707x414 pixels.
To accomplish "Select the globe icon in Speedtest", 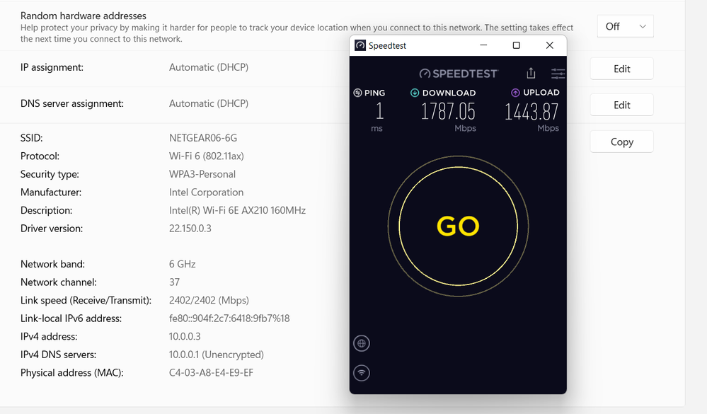I will pos(362,343).
